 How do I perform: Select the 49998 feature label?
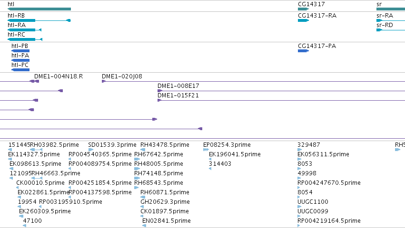point(307,173)
